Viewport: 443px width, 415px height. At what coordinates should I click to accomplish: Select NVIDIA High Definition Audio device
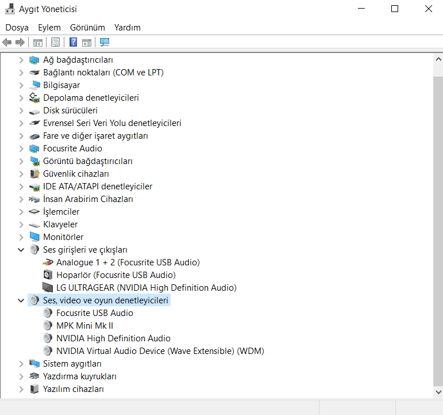click(x=113, y=338)
